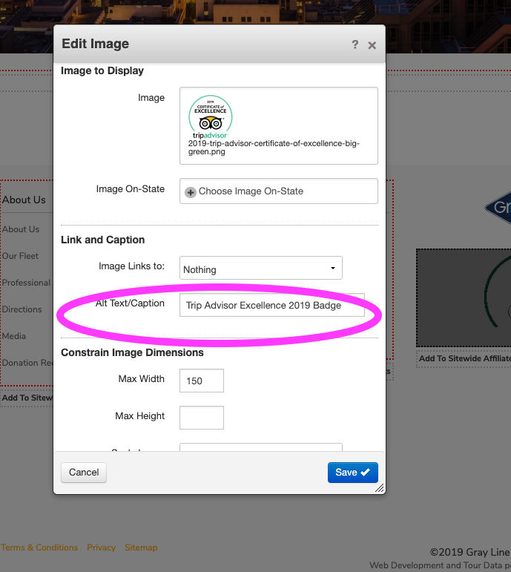The width and height of the screenshot is (511, 572).
Task: Click the image filename 2019-trip-advisor-certificate-of-excellence-big-green.png
Action: [x=274, y=148]
